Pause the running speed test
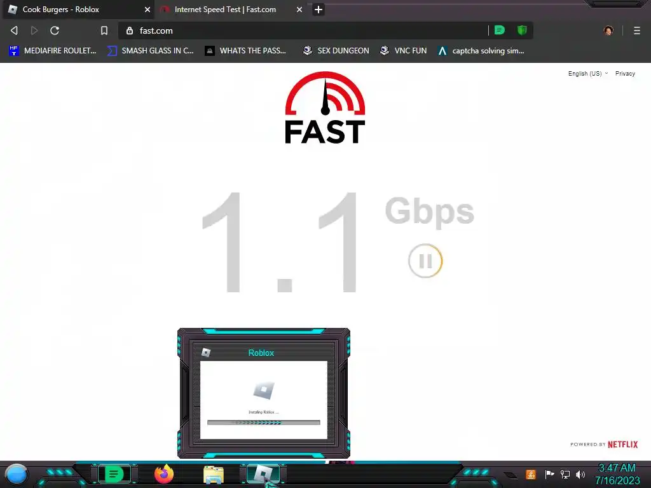Screen dimensions: 651x488 425,261
